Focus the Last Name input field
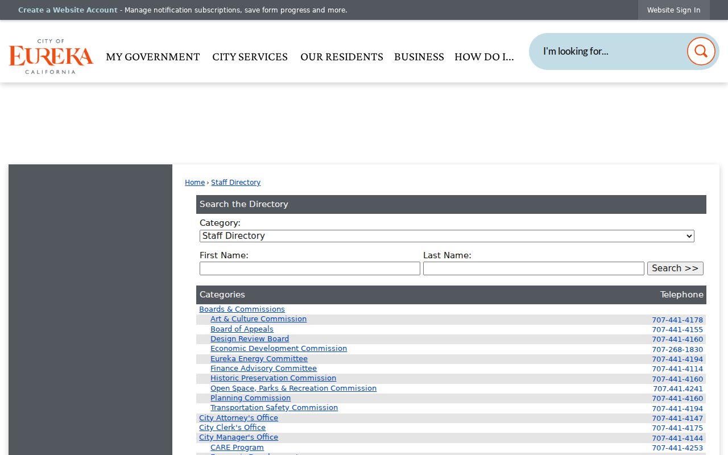This screenshot has width=728, height=455. pos(533,268)
